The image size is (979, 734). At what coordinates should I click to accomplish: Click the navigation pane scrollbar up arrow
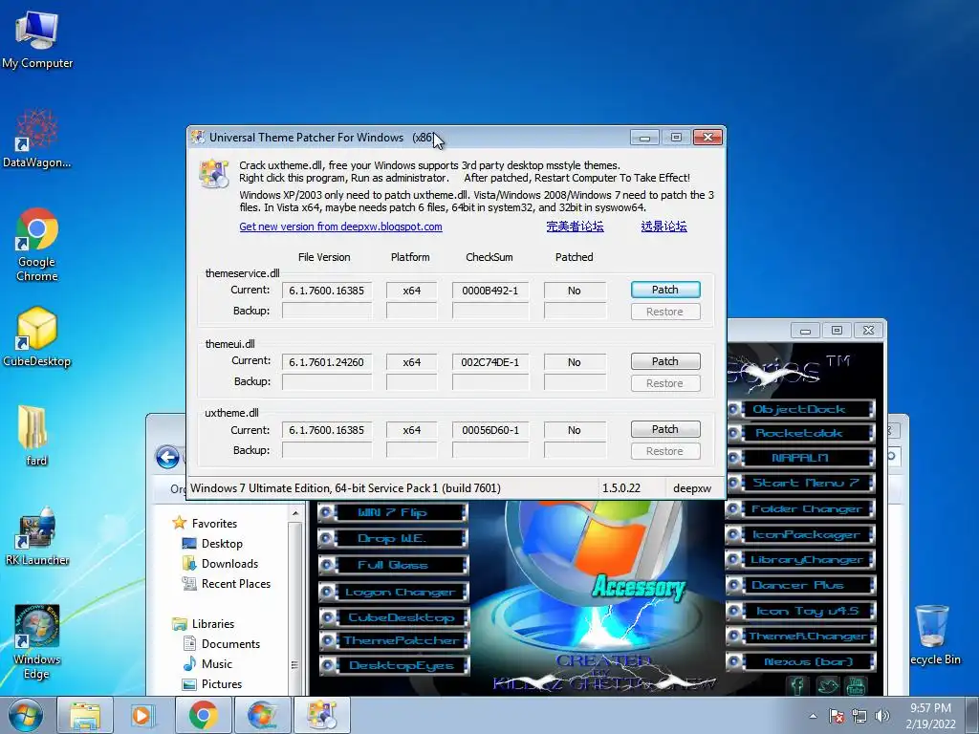[x=294, y=513]
